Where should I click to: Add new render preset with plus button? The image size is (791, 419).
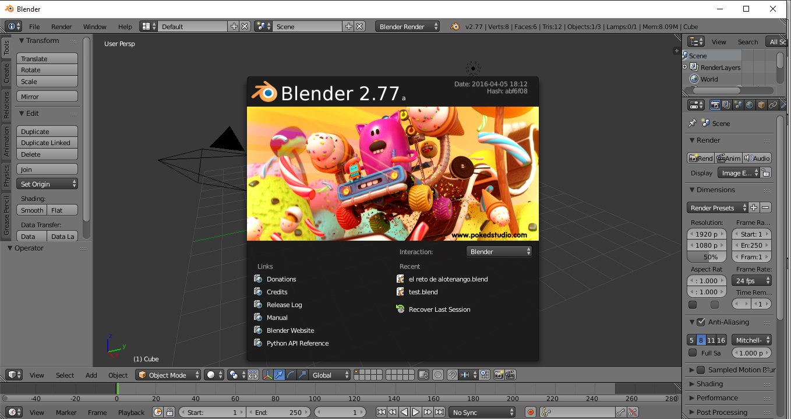click(x=754, y=207)
